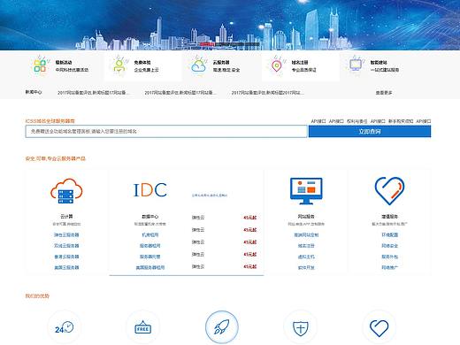Click the IDC logo in data center card
The image size is (460, 345).
(150, 190)
